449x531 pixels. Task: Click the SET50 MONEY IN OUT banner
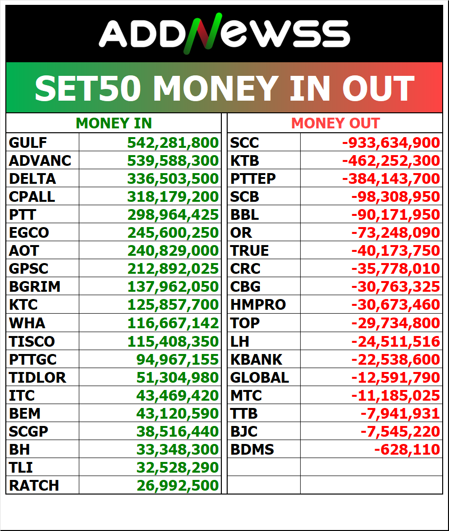224,88
